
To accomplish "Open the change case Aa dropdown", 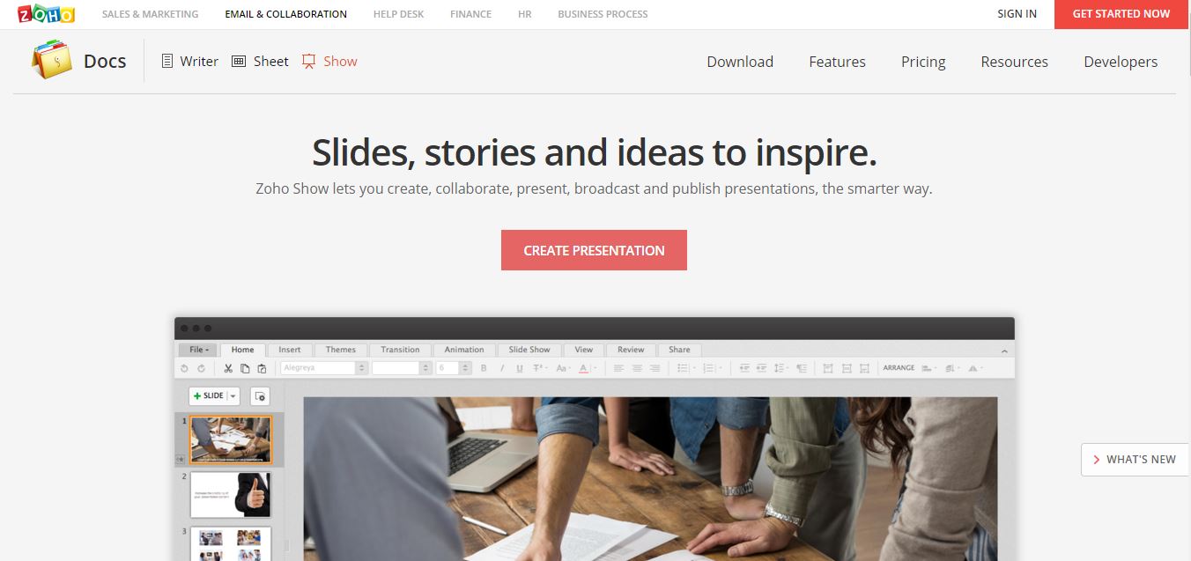I will click(564, 368).
